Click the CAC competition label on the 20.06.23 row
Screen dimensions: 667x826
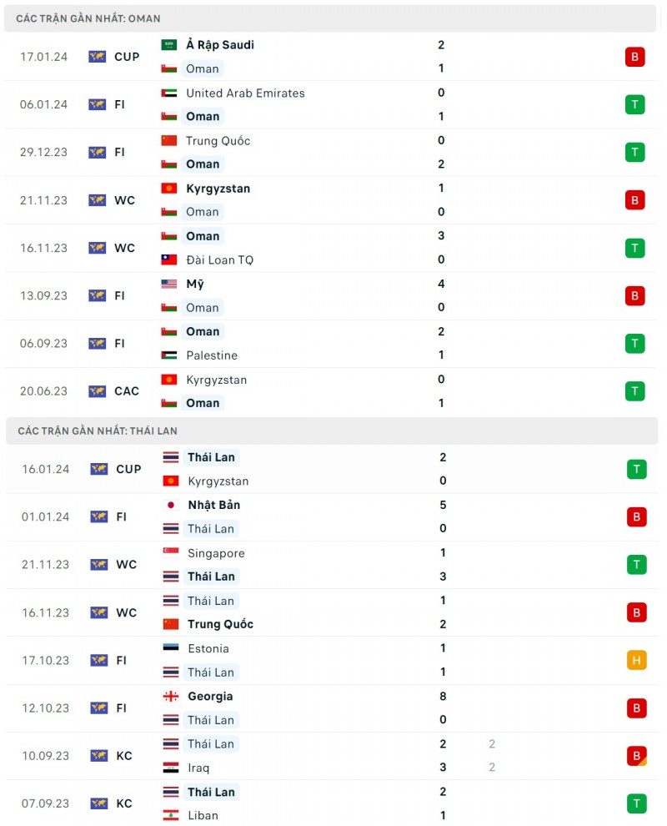pos(127,391)
